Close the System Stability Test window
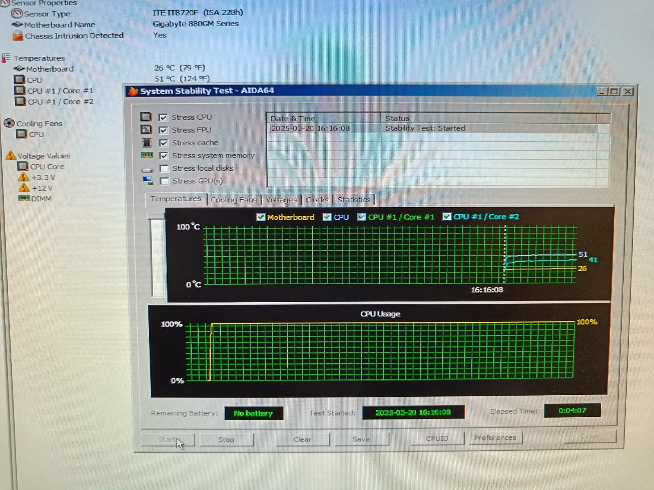This screenshot has height=490, width=654. click(x=628, y=91)
